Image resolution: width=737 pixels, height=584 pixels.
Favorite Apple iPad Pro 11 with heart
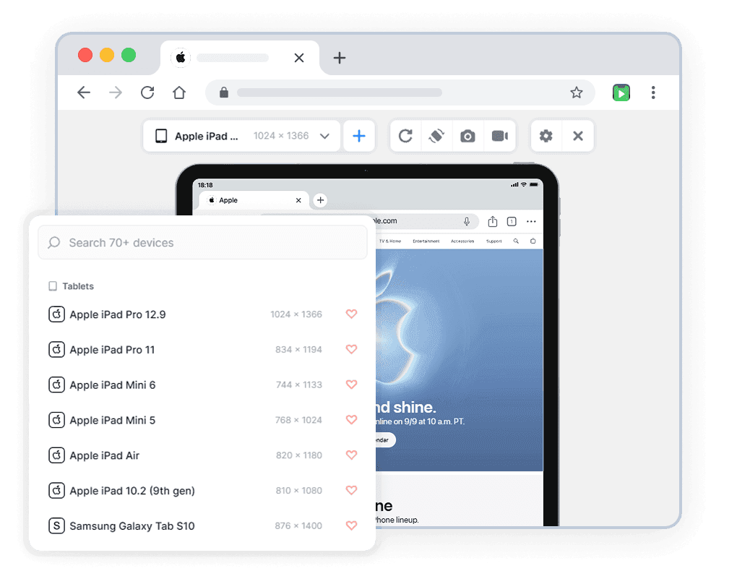click(352, 349)
